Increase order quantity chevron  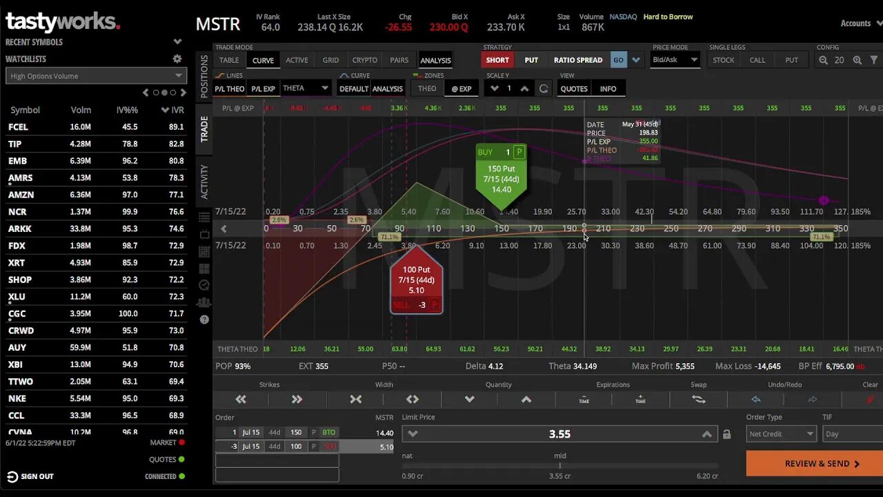[x=526, y=399]
